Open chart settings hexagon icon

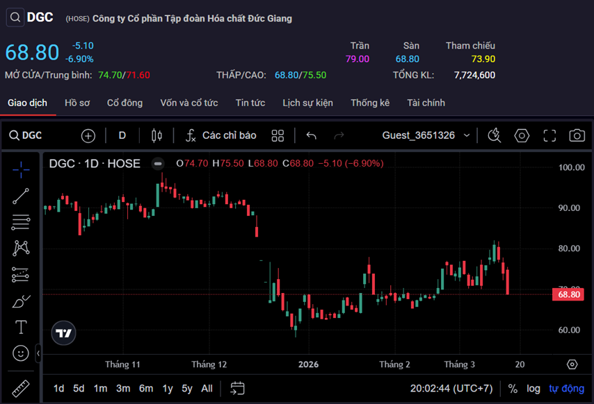(522, 135)
